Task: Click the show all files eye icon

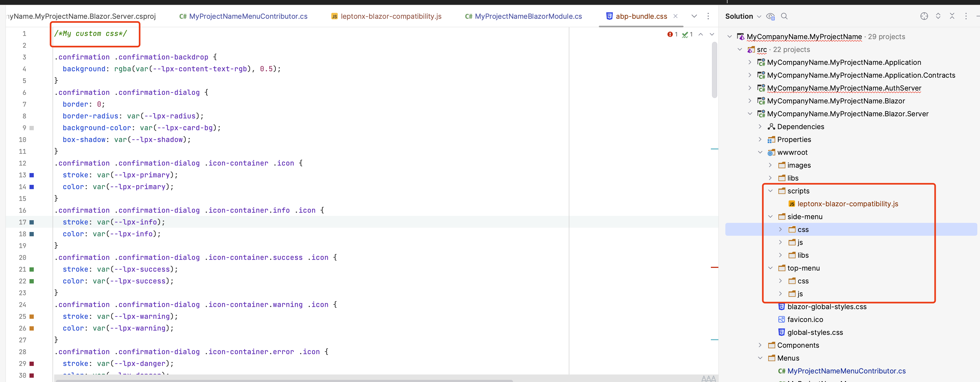Action: pyautogui.click(x=770, y=16)
